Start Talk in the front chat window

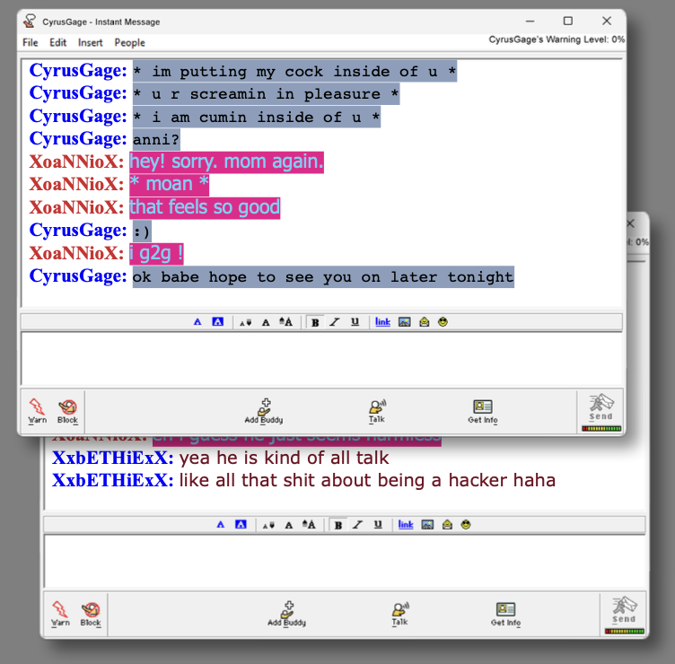(x=377, y=410)
